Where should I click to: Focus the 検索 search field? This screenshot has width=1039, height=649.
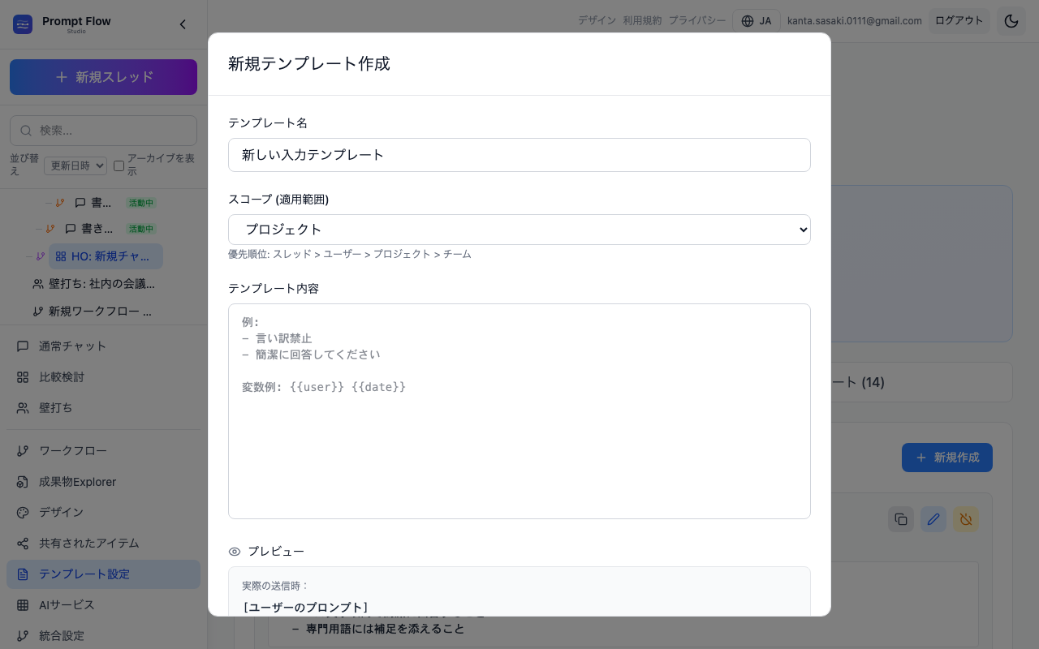103,131
